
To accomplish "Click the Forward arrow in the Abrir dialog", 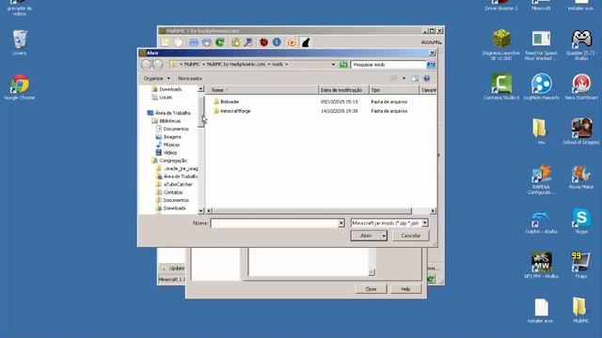I will (158, 65).
